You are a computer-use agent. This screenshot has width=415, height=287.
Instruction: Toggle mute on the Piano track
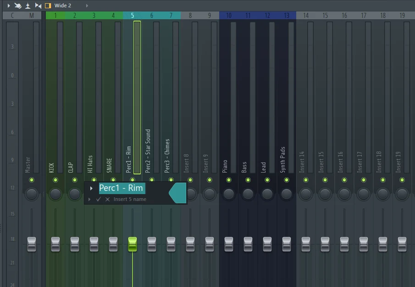click(x=228, y=180)
